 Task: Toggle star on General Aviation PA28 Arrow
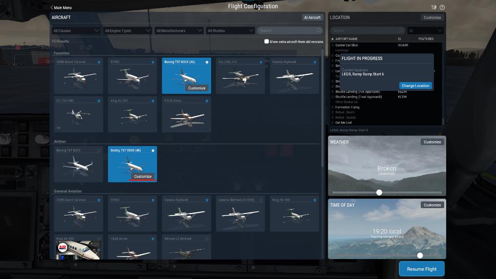153,239
